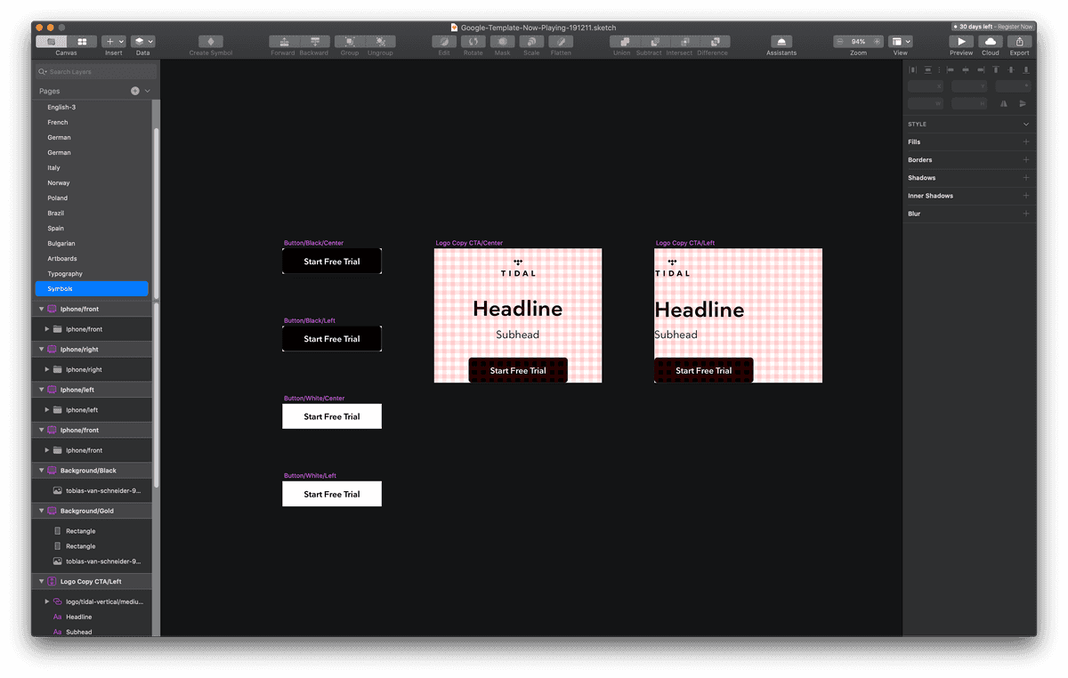
Task: Select the Headline text layer in layer list
Action: [x=78, y=617]
